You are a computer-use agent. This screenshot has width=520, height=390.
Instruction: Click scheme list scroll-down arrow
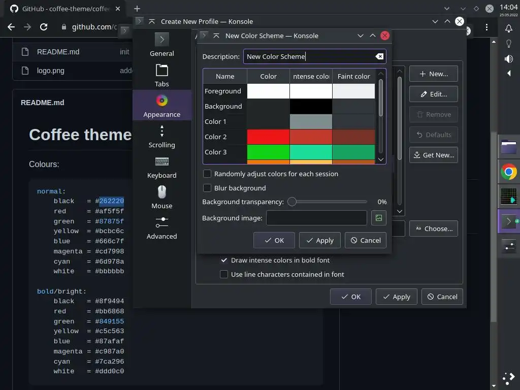coord(400,211)
